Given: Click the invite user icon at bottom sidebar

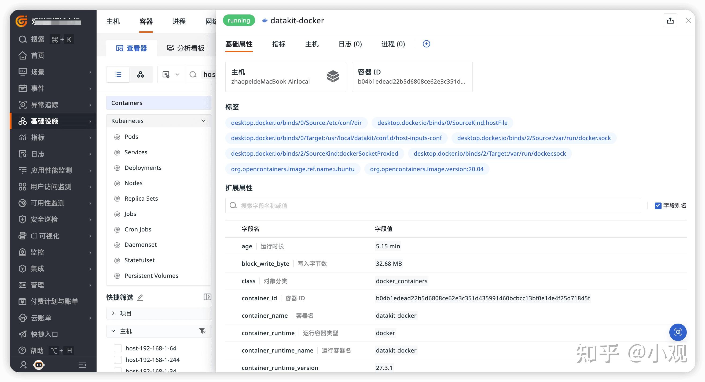Looking at the screenshot, I should click(x=23, y=365).
